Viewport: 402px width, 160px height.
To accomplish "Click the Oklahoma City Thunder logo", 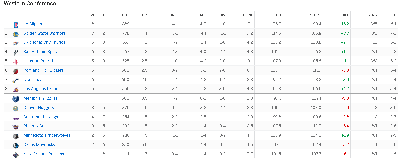I will (x=16, y=43).
